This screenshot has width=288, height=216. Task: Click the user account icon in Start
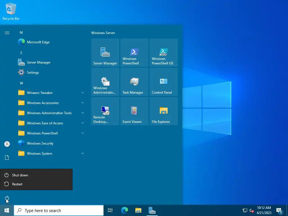coord(7,144)
